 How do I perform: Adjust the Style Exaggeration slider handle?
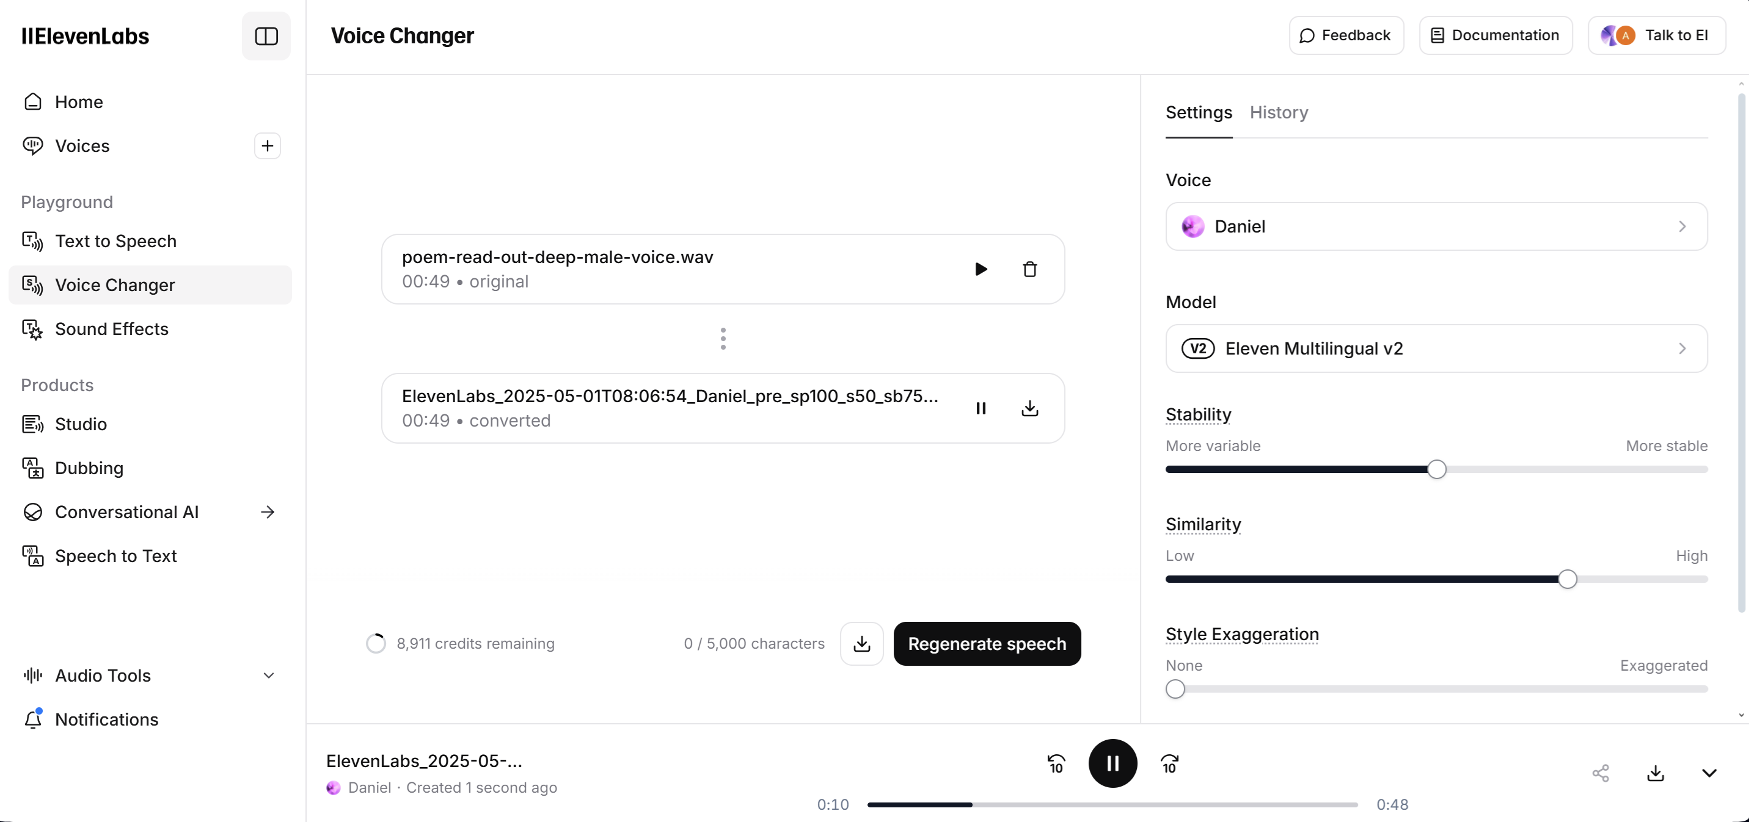coord(1175,689)
